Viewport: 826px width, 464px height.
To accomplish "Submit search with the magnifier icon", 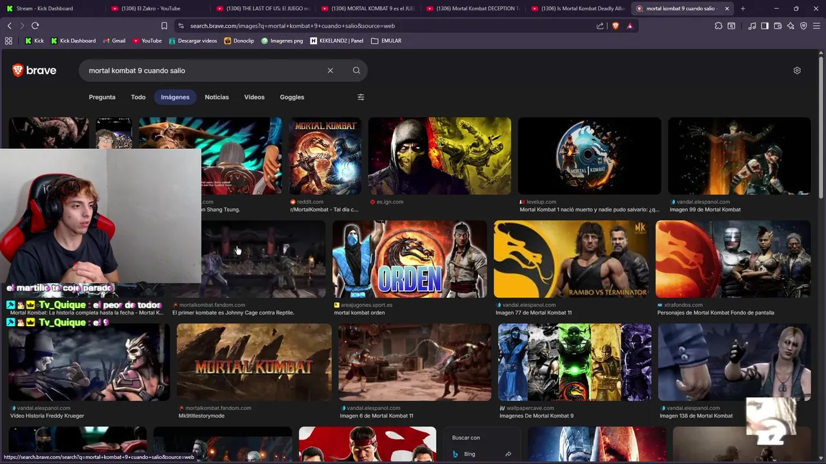I will point(356,70).
